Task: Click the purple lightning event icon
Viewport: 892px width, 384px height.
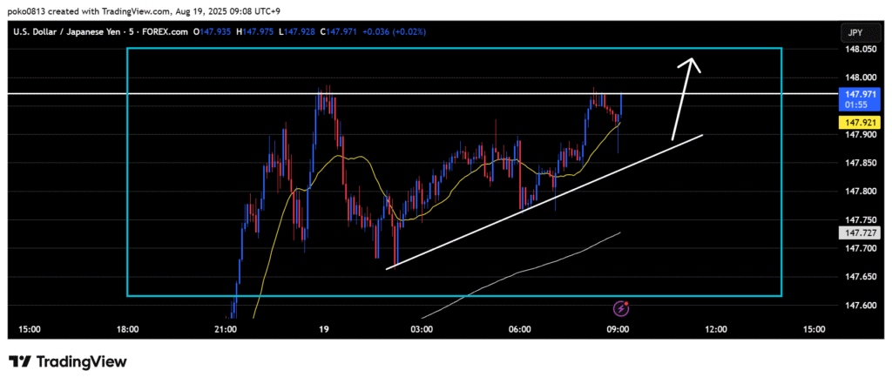Action: 621,307
